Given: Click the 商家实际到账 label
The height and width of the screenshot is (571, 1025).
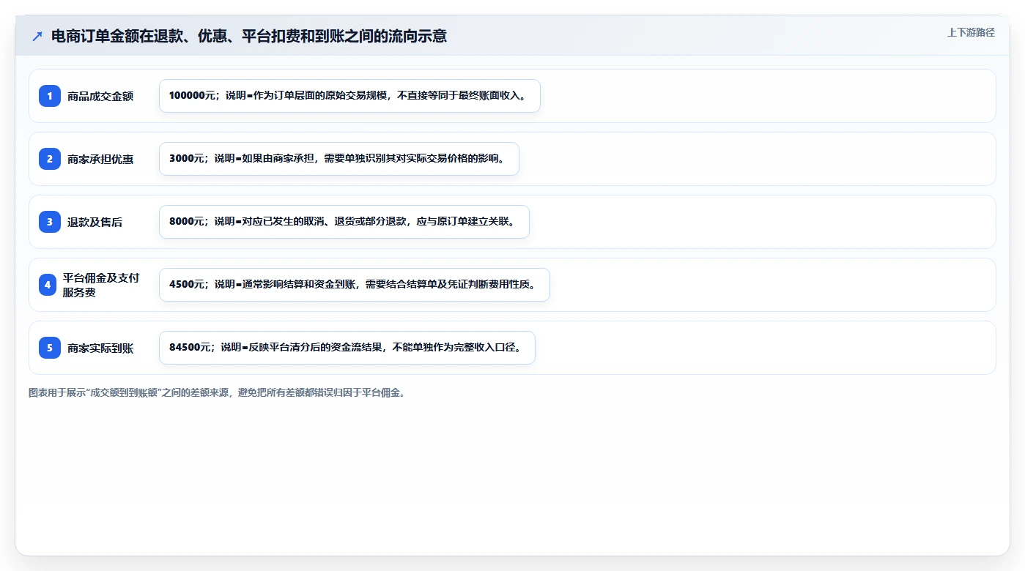Looking at the screenshot, I should click(100, 348).
